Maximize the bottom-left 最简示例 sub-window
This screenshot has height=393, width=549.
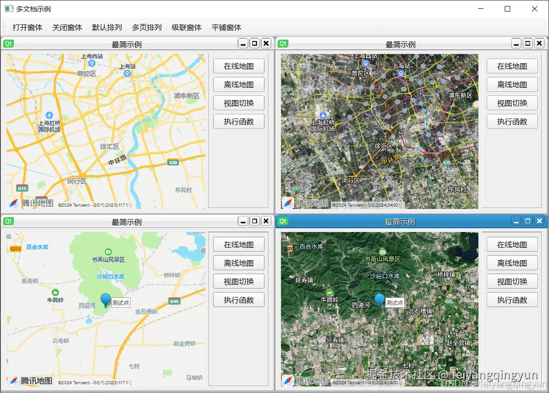click(255, 221)
